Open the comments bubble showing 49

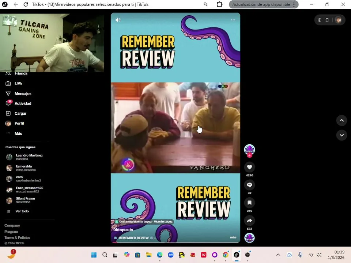249,185
